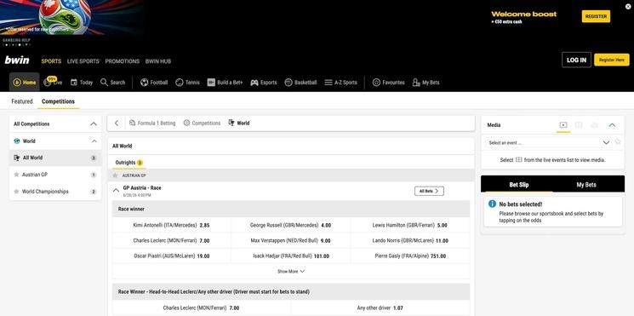Open Competitions breadcrumb
This screenshot has height=316, width=634.
(x=202, y=123)
